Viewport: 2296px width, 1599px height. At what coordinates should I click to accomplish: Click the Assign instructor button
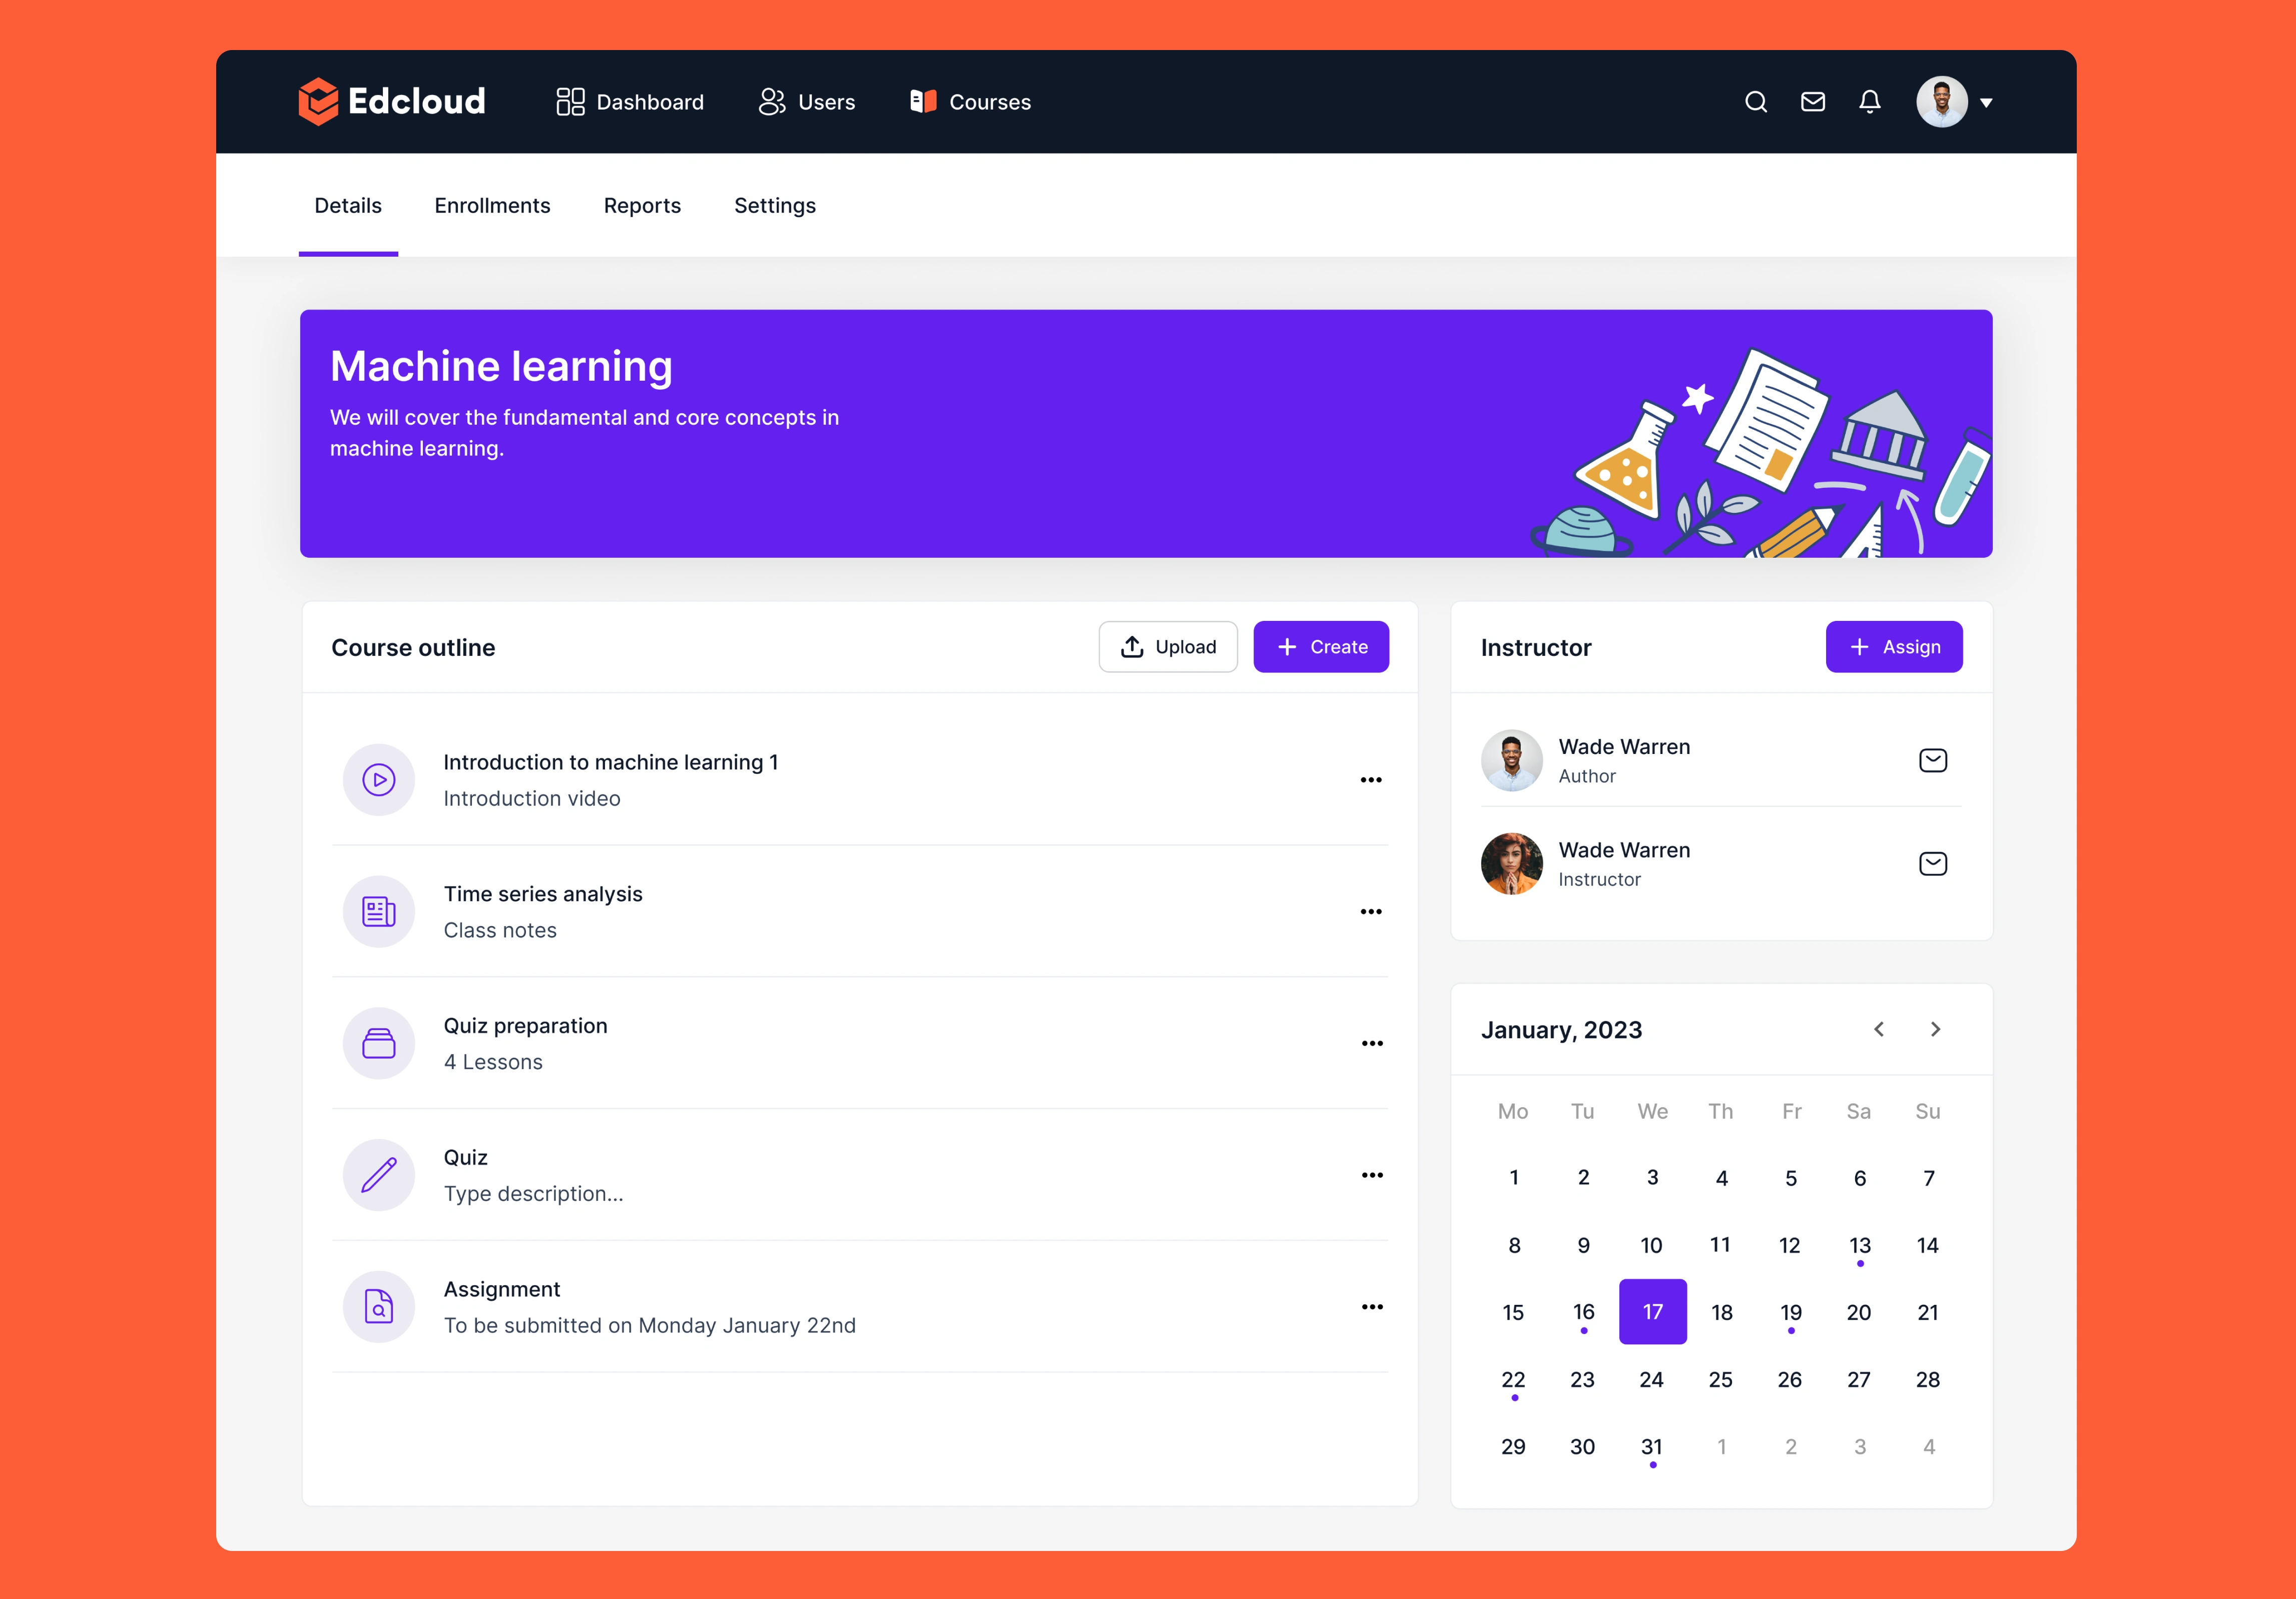tap(1893, 647)
